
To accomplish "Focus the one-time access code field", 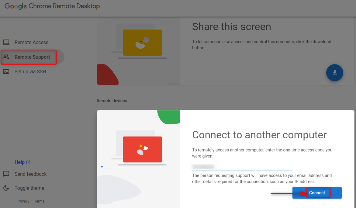I will click(242, 167).
